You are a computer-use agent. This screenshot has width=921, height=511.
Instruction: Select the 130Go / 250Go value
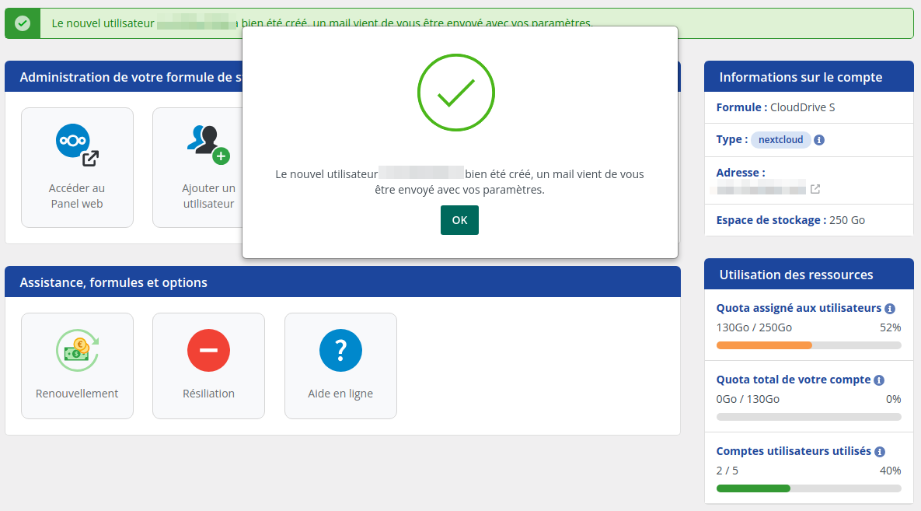754,327
